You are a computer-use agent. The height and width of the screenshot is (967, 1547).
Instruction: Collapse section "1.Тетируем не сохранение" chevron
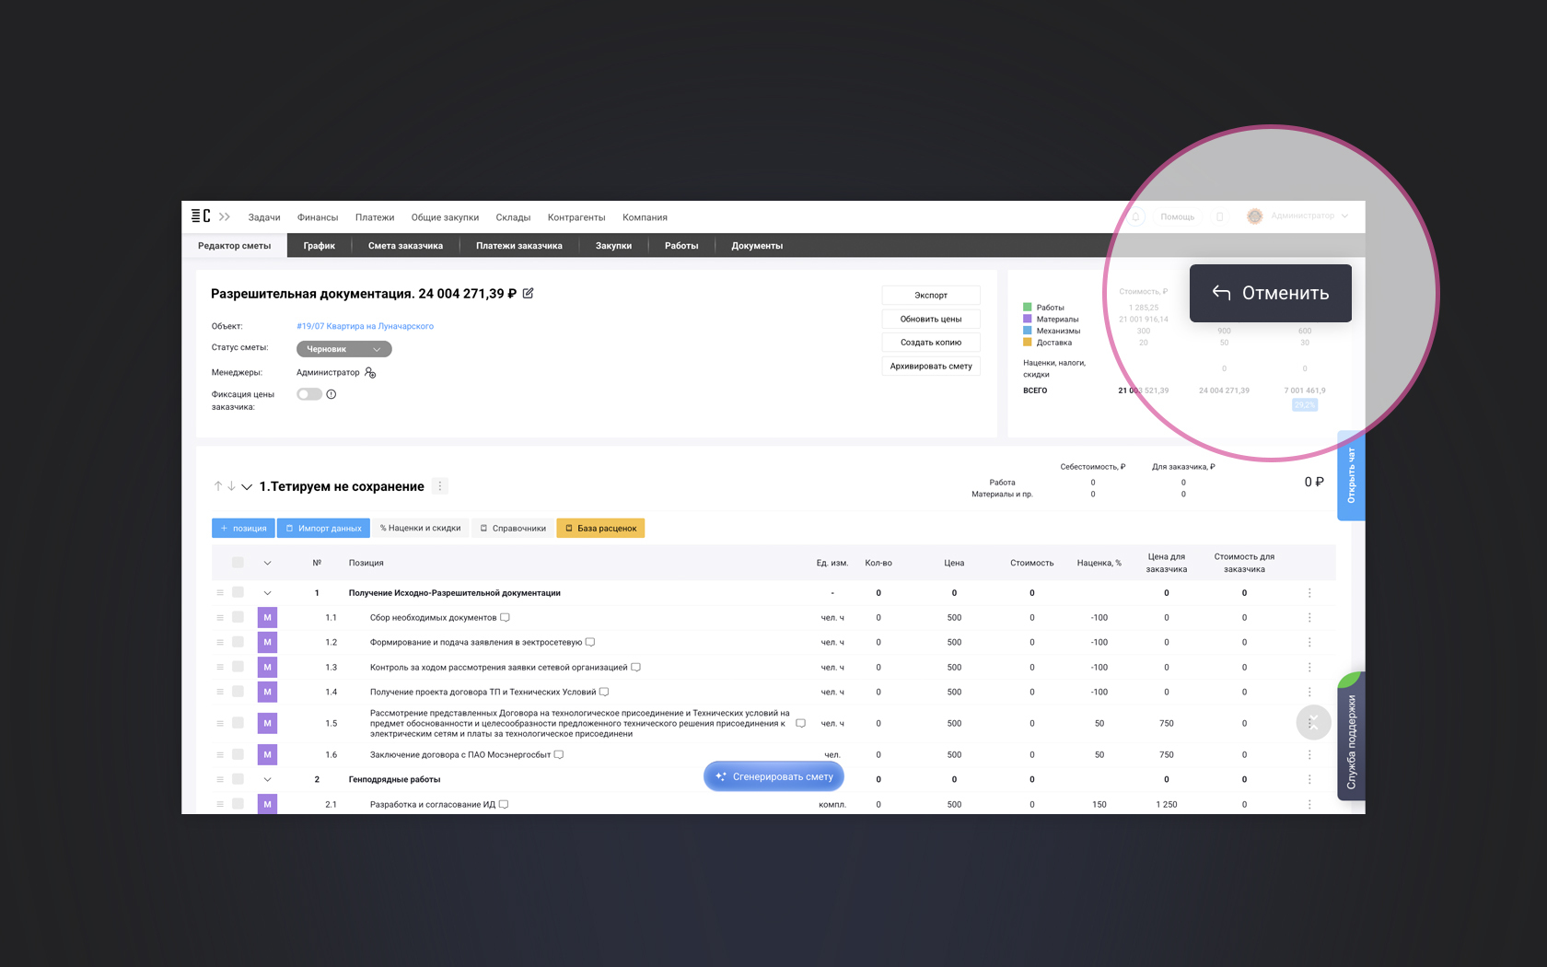click(x=247, y=487)
